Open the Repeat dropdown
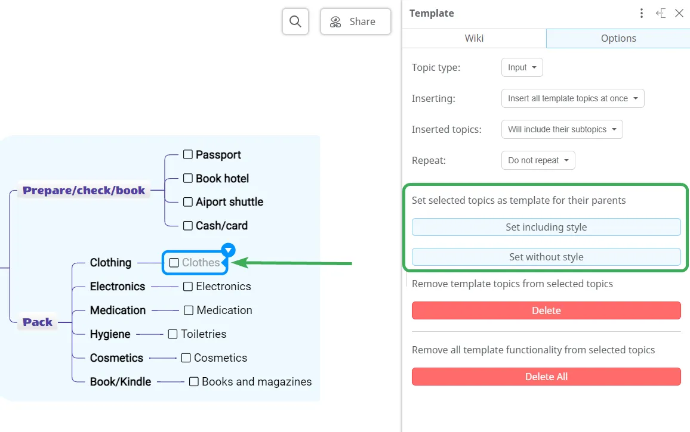Screen dimensions: 690x432 tap(538, 160)
